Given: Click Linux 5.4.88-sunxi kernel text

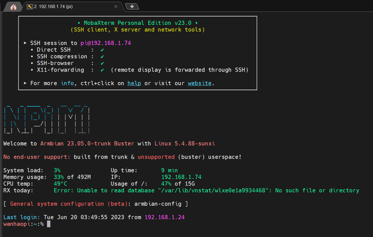Looking at the screenshot, I should click(185, 143).
